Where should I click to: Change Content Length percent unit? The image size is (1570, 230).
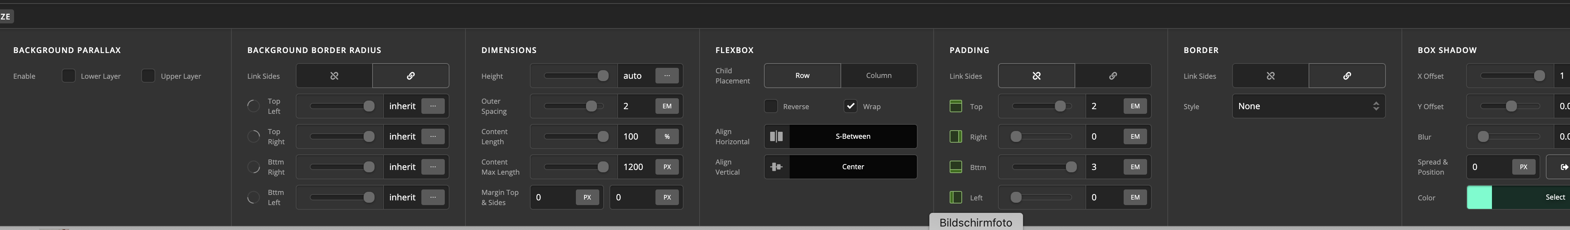pos(667,136)
